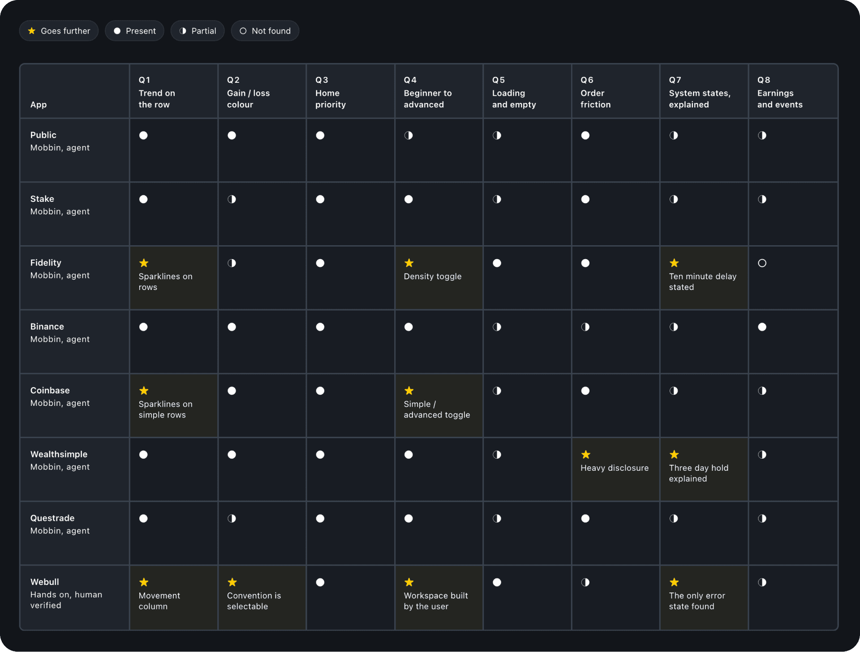Click the star above 'Ten minute delay stated'
This screenshot has height=652, width=860.
pos(674,263)
